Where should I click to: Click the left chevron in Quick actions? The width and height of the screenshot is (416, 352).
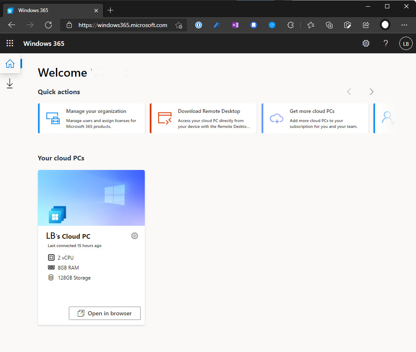[x=349, y=92]
